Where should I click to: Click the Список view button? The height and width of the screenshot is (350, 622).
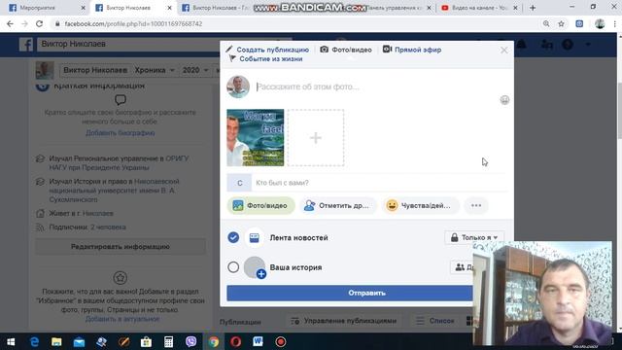pos(435,321)
